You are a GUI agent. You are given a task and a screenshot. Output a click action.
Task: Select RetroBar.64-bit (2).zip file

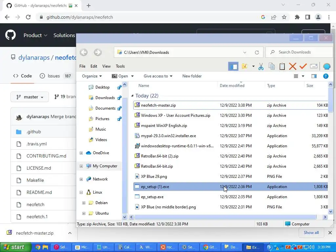coord(231,156)
